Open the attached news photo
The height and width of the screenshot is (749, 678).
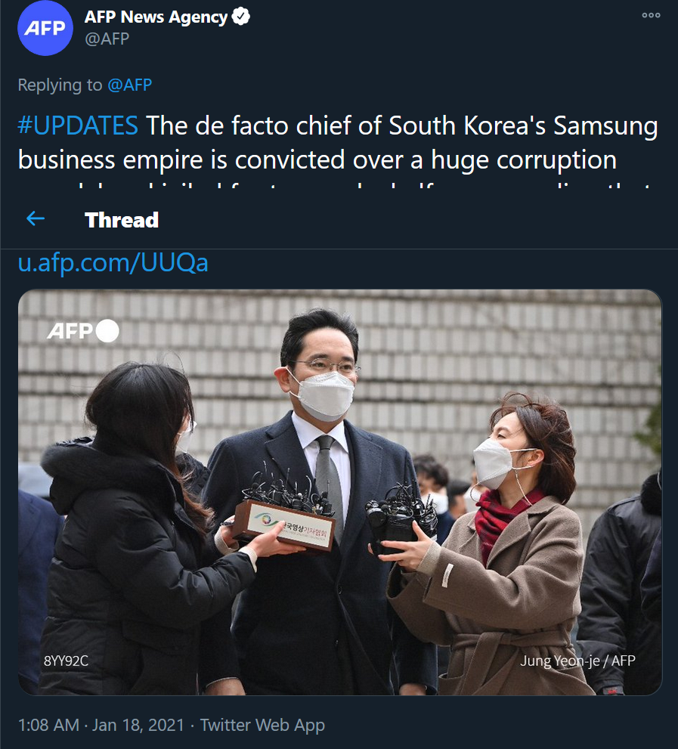click(339, 492)
